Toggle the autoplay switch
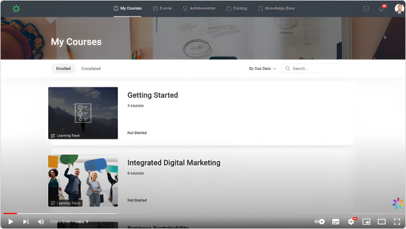This screenshot has height=229, width=406. pos(319,221)
